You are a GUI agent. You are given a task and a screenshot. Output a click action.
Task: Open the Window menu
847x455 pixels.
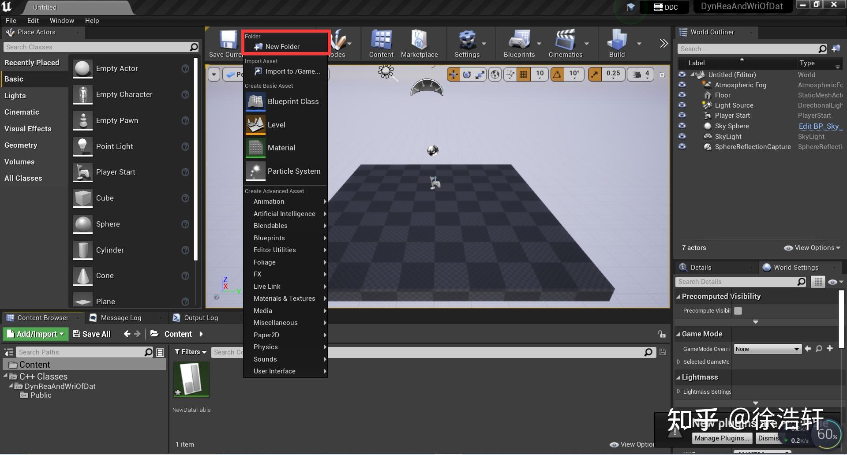(62, 20)
